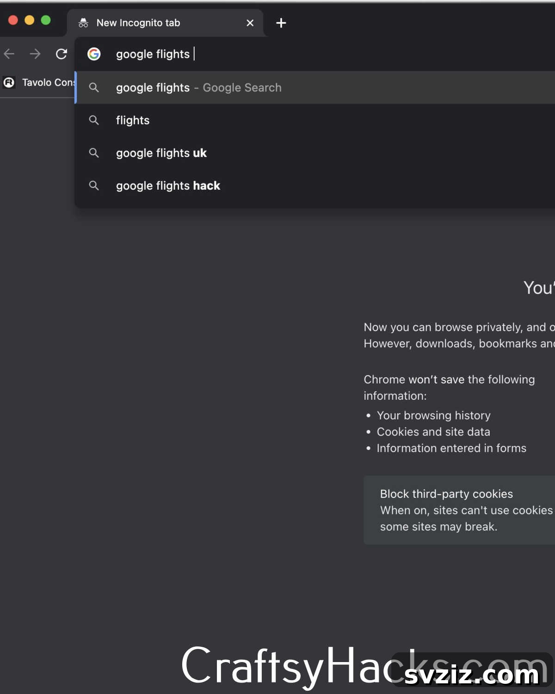
Task: Click the address bar containing google flights
Action: tap(314, 54)
